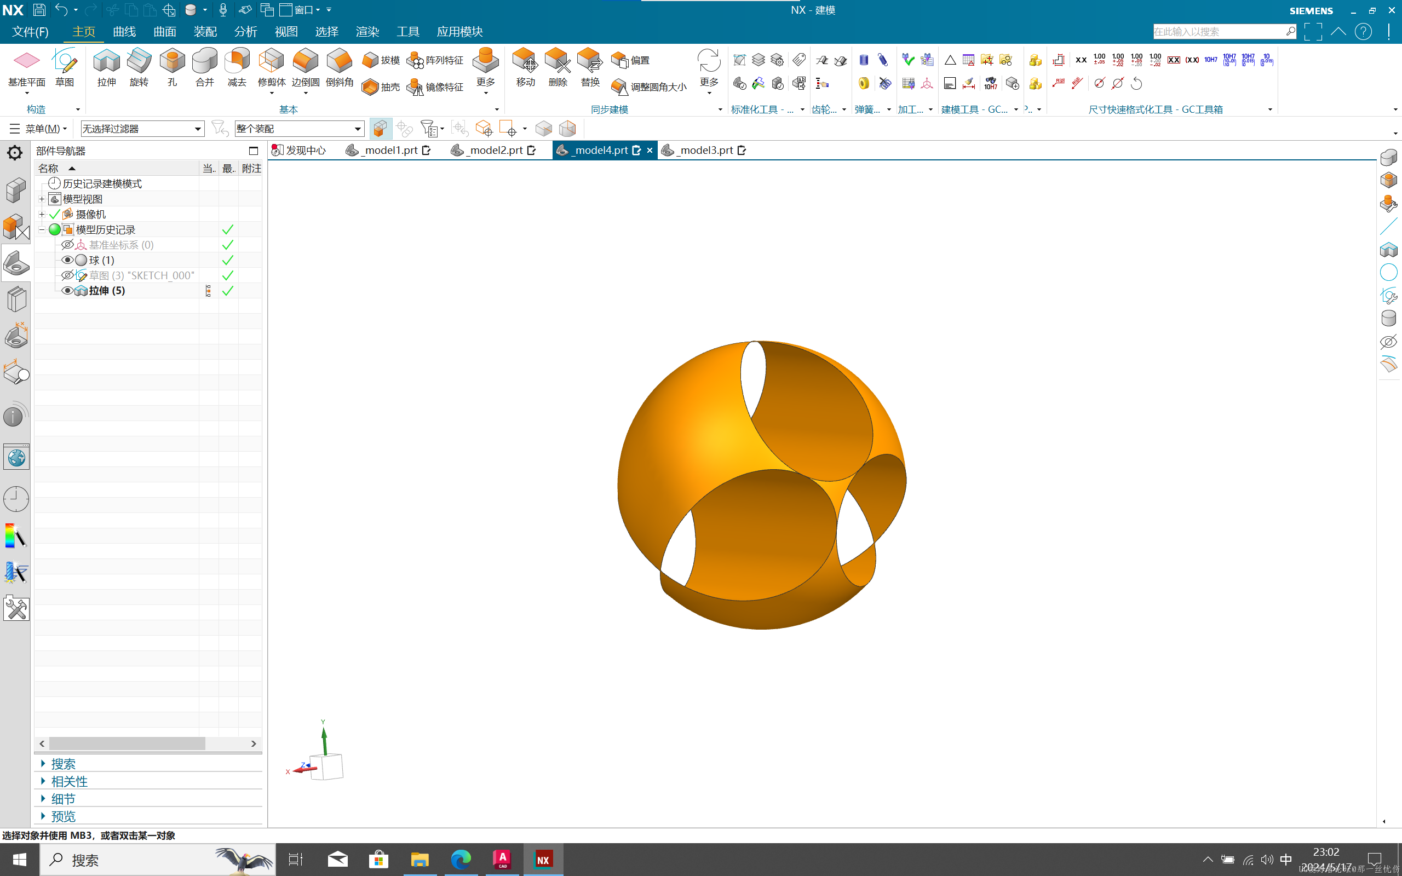The image size is (1402, 876).
Task: Toggle visibility of 拉伸 (5) feature
Action: [67, 291]
